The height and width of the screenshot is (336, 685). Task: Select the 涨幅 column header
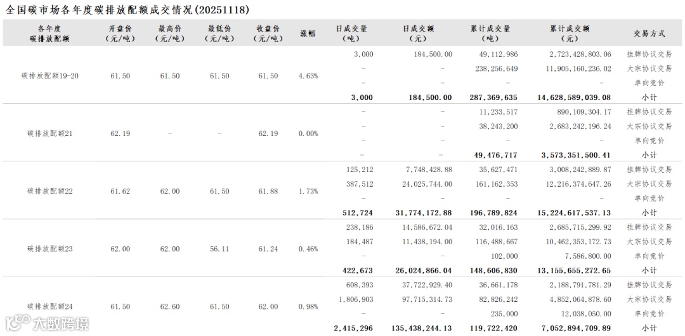pyautogui.click(x=308, y=33)
